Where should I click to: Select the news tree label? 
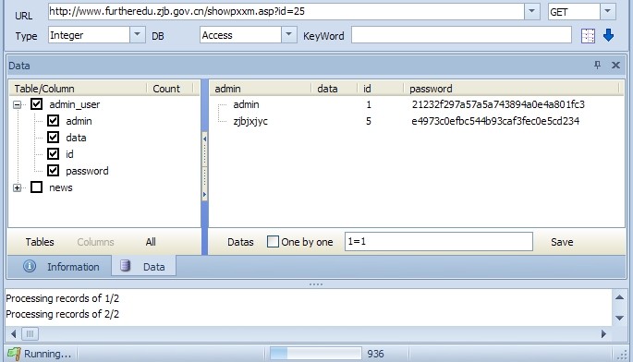[61, 187]
